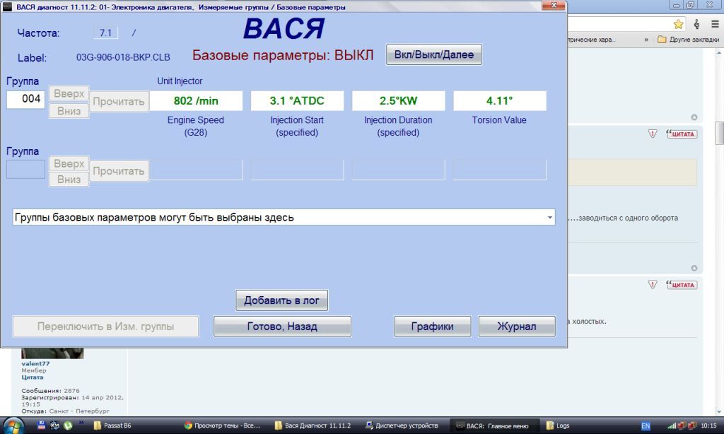Open the Журнал log button
Image resolution: width=724 pixels, height=434 pixels.
click(516, 327)
